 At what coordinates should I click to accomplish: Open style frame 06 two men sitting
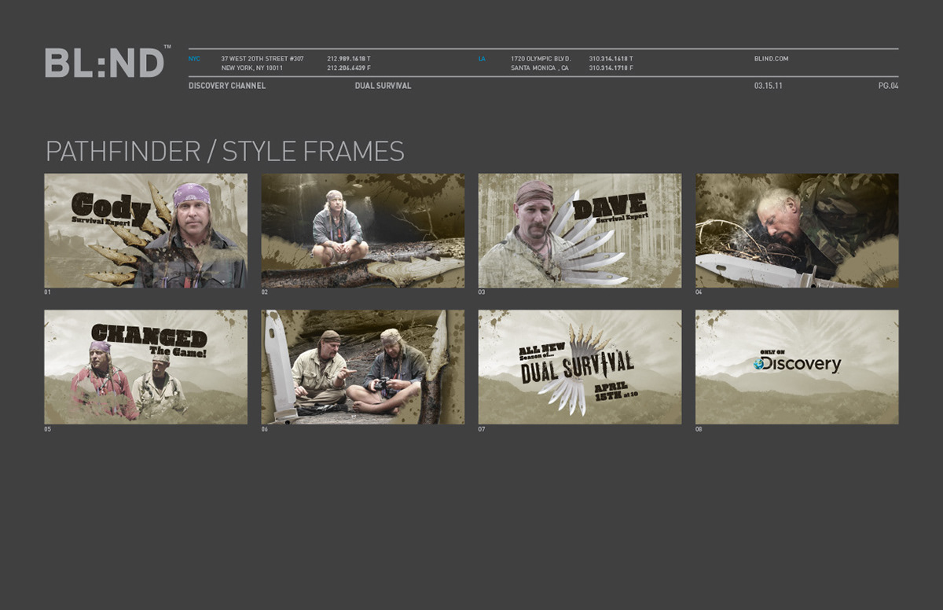[363, 367]
